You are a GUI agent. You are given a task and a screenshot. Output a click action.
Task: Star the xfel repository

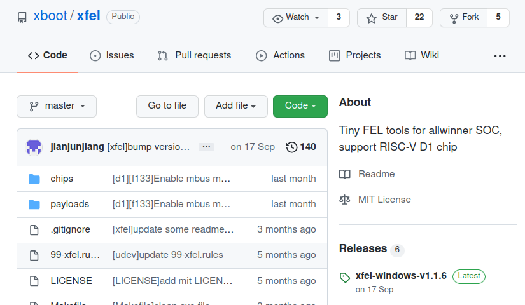tap(382, 17)
